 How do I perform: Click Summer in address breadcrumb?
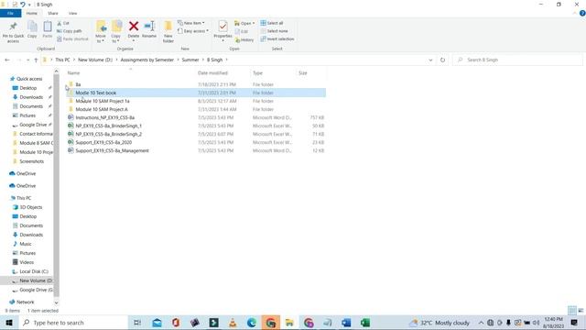pos(190,60)
